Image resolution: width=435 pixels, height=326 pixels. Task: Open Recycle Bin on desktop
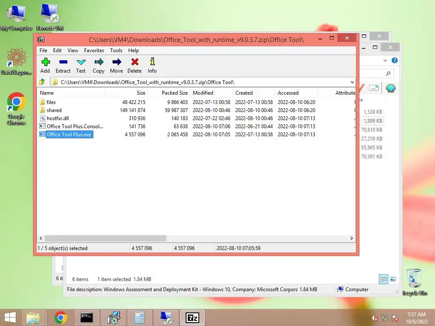(414, 282)
